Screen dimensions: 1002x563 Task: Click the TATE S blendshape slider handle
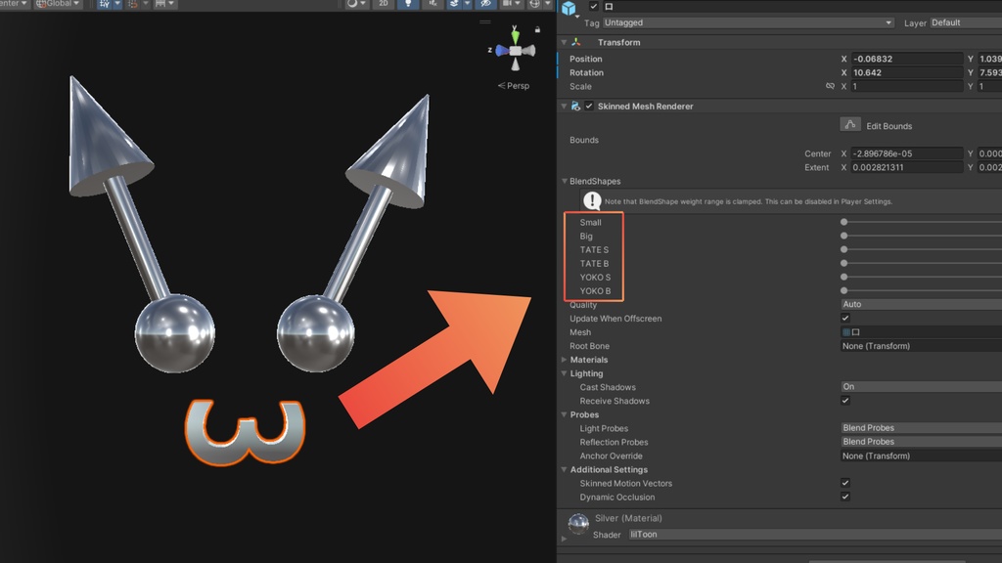(x=844, y=249)
